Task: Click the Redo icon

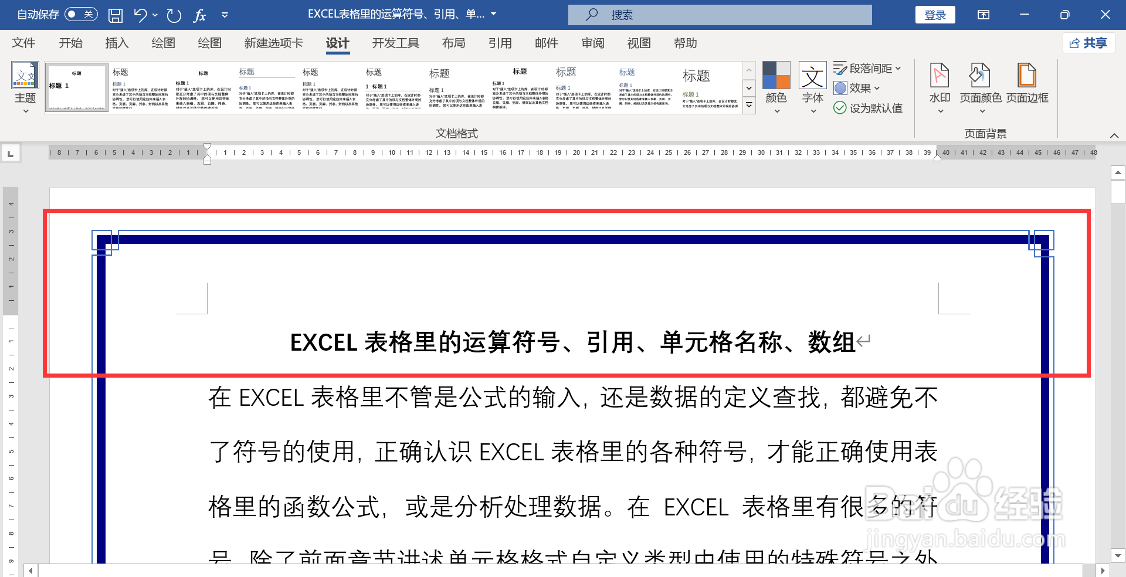Action: pos(174,15)
